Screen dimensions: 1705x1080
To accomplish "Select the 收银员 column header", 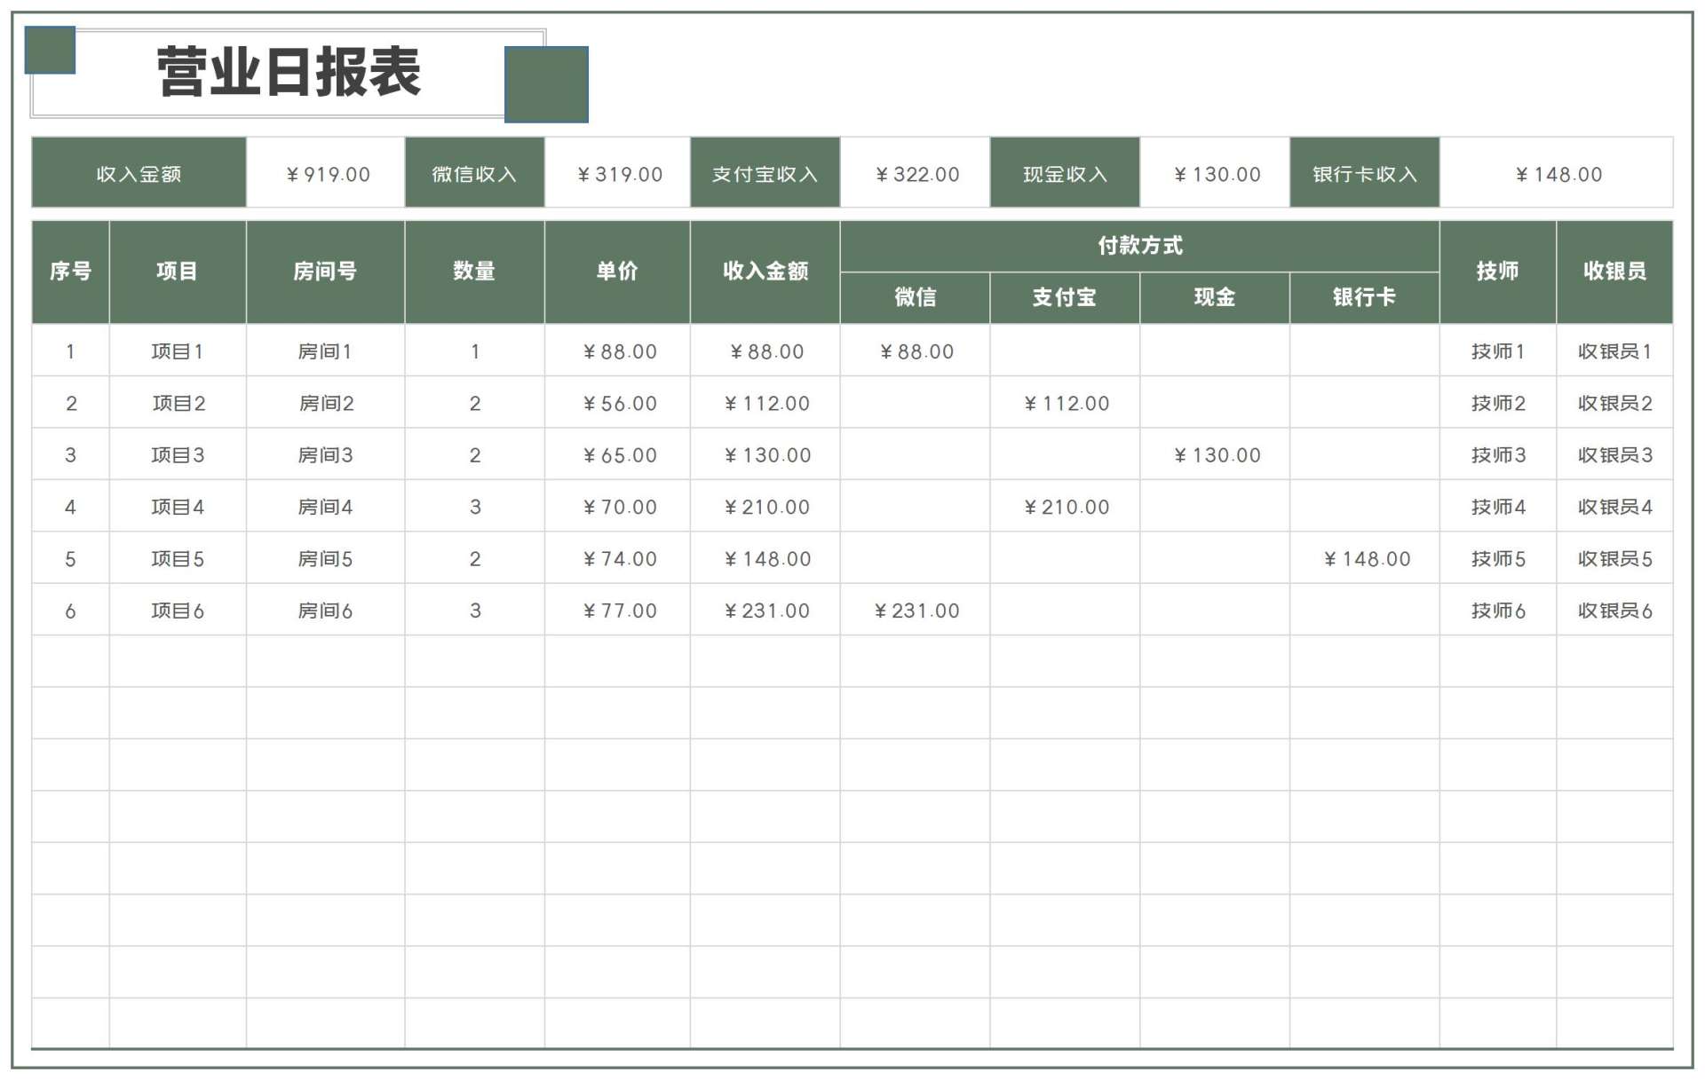I will (1615, 272).
